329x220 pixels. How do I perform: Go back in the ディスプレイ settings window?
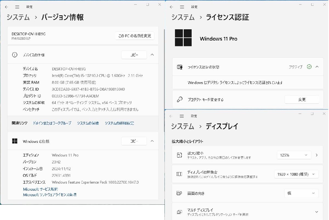coord(171,116)
